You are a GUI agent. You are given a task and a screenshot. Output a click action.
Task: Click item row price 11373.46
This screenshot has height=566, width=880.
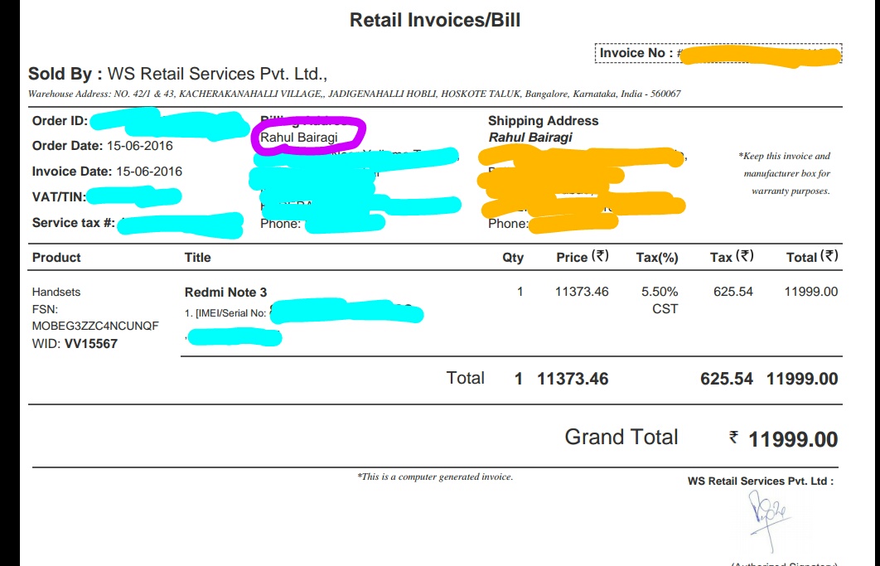582,292
